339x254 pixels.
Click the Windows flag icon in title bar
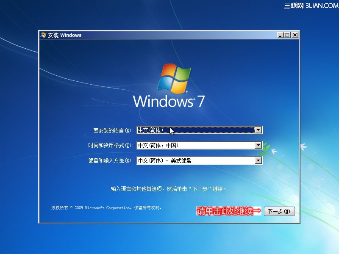43,35
